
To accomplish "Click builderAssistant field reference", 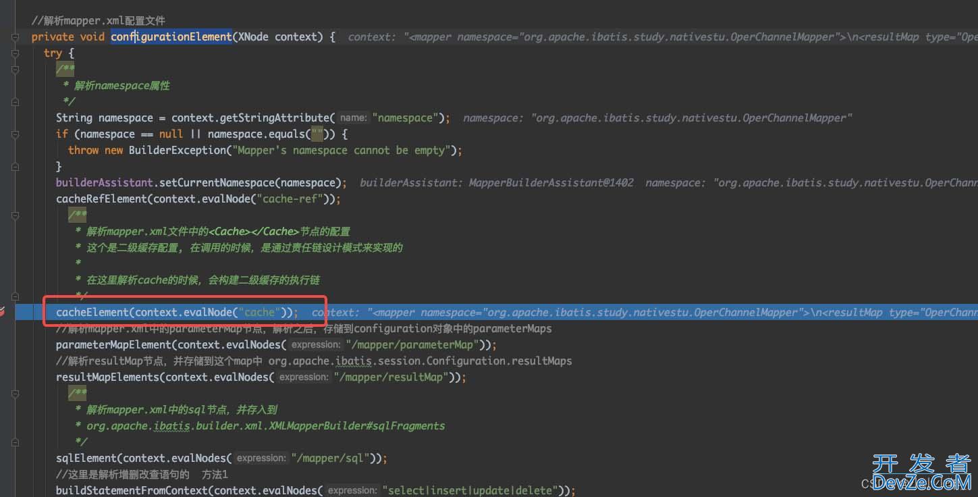I will point(105,182).
